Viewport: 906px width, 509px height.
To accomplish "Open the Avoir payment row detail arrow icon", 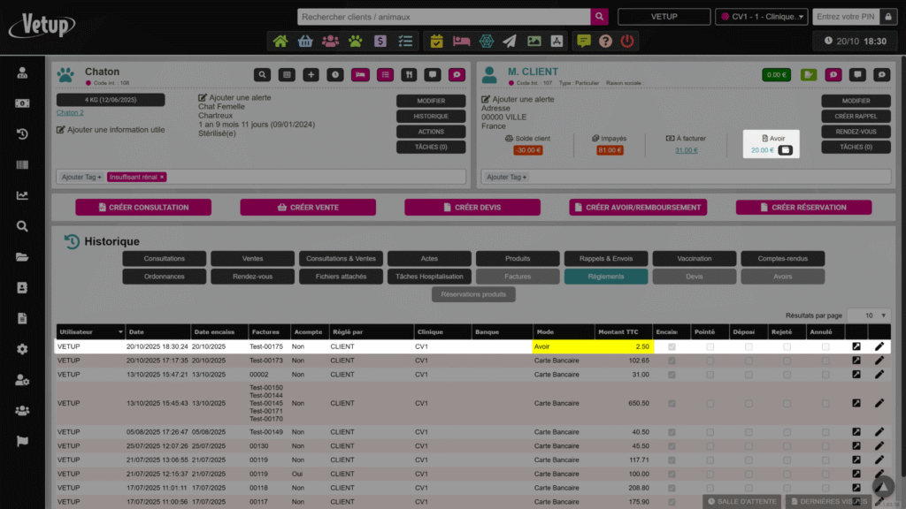I will point(856,346).
